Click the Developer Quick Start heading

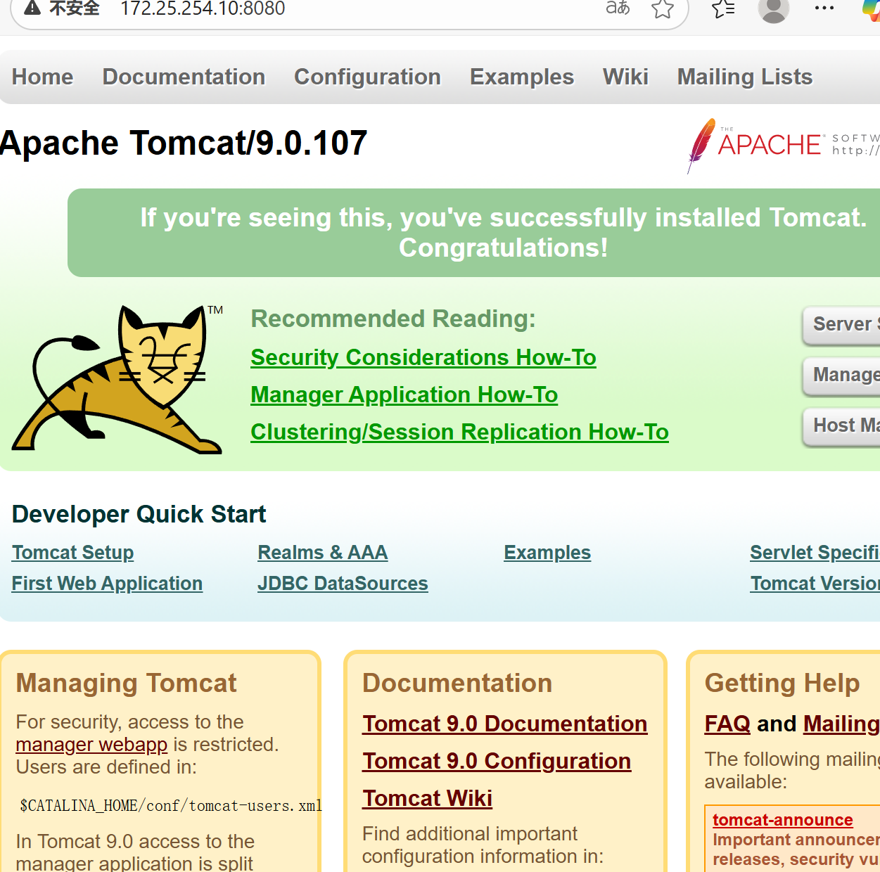point(139,514)
